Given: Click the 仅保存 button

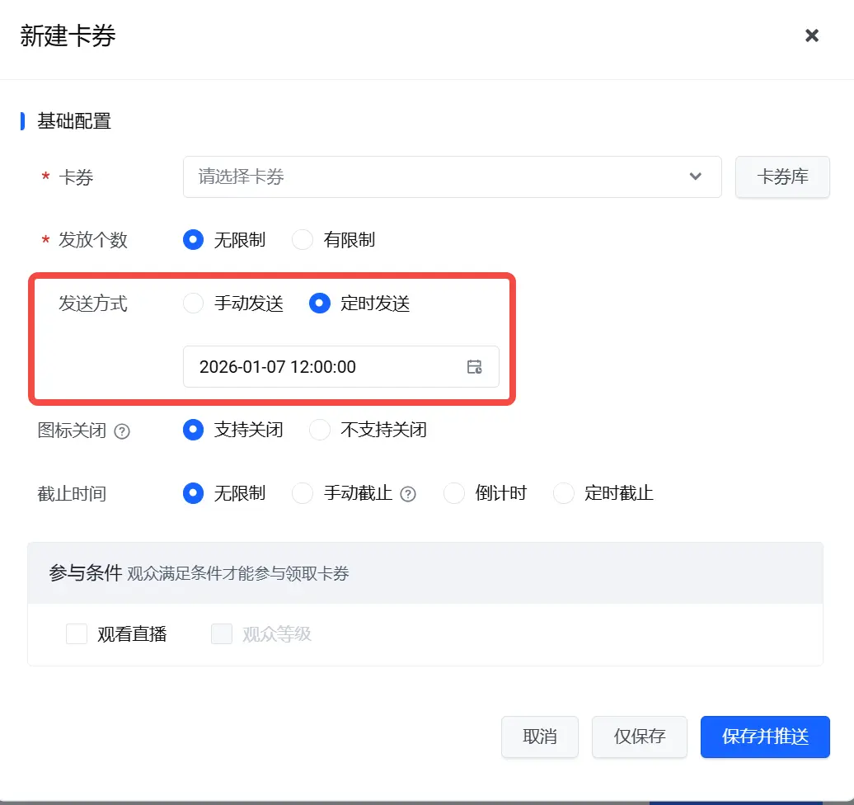Looking at the screenshot, I should pyautogui.click(x=640, y=737).
